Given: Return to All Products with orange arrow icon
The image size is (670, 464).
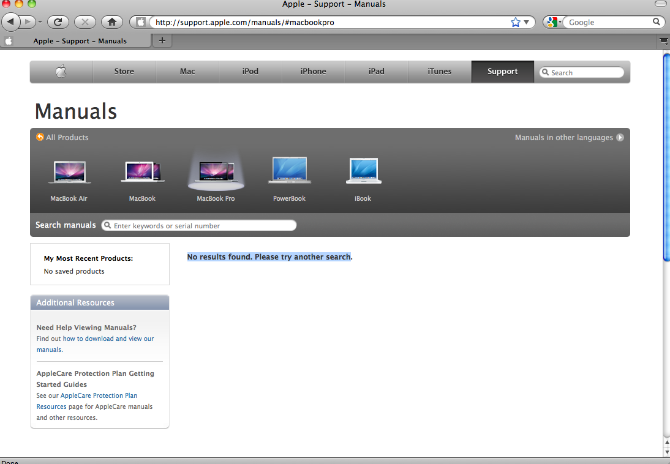Looking at the screenshot, I should (40, 137).
